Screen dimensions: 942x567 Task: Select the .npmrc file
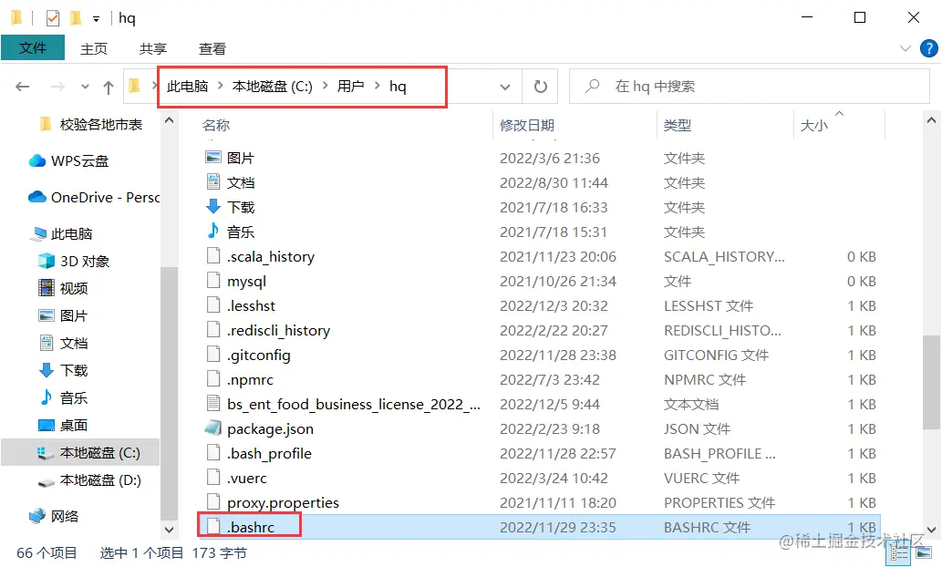point(250,379)
